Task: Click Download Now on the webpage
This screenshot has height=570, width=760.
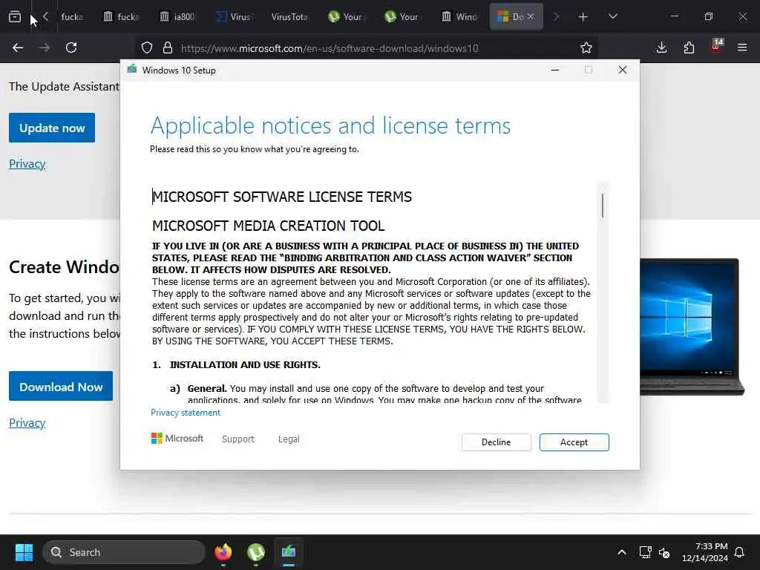Action: 61,386
